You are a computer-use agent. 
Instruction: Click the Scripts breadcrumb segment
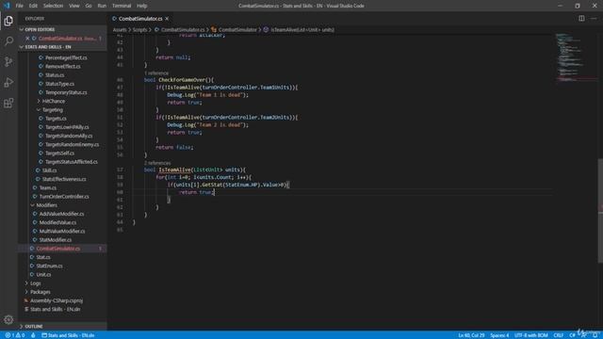139,29
